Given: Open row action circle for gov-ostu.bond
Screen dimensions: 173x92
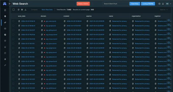Looking at the screenshot, I should pyautogui.click(x=169, y=20).
